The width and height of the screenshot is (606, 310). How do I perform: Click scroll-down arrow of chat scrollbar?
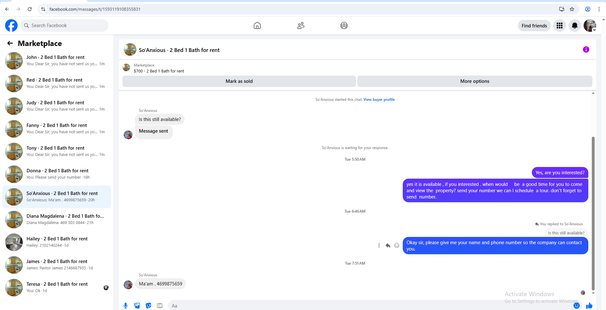[593, 293]
